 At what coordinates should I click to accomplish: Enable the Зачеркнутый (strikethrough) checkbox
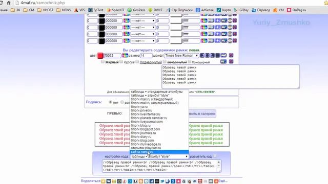click(165, 61)
